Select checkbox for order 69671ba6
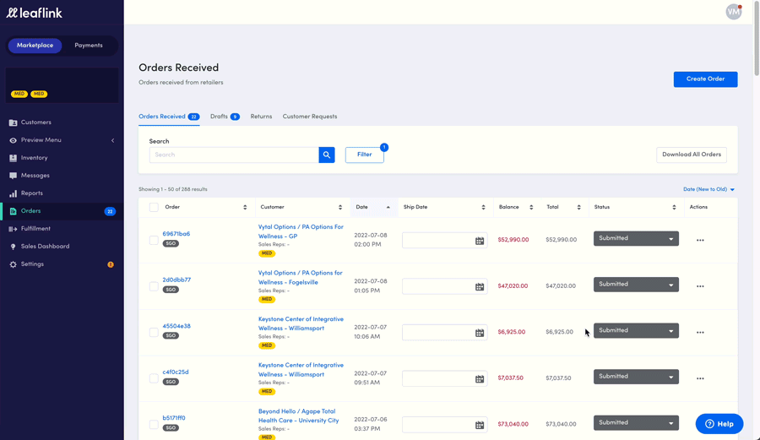The height and width of the screenshot is (440, 760). tap(154, 240)
